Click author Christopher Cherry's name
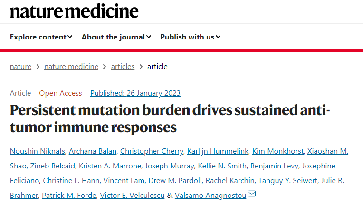 152,152
